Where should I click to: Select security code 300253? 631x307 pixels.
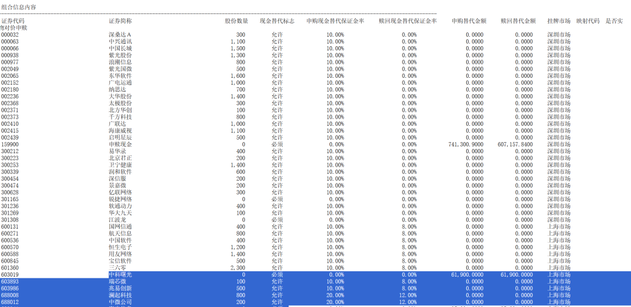pyautogui.click(x=10, y=165)
